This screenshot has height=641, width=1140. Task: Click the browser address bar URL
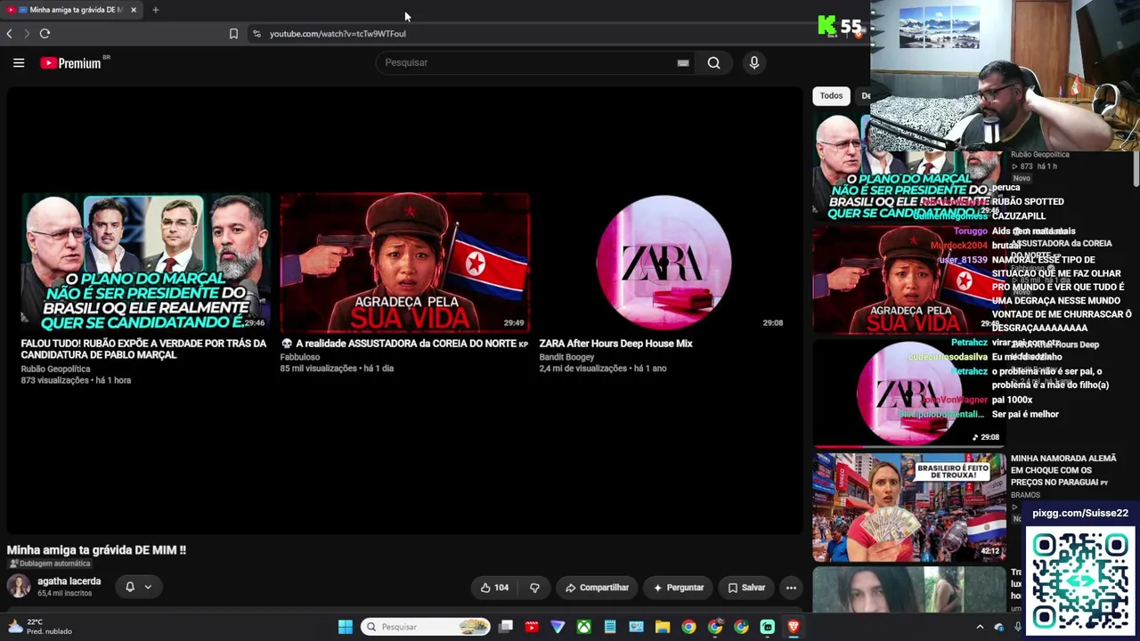338,34
